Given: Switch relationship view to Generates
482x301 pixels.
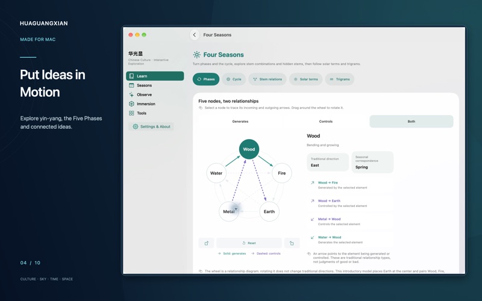Looking at the screenshot, I should pos(240,122).
